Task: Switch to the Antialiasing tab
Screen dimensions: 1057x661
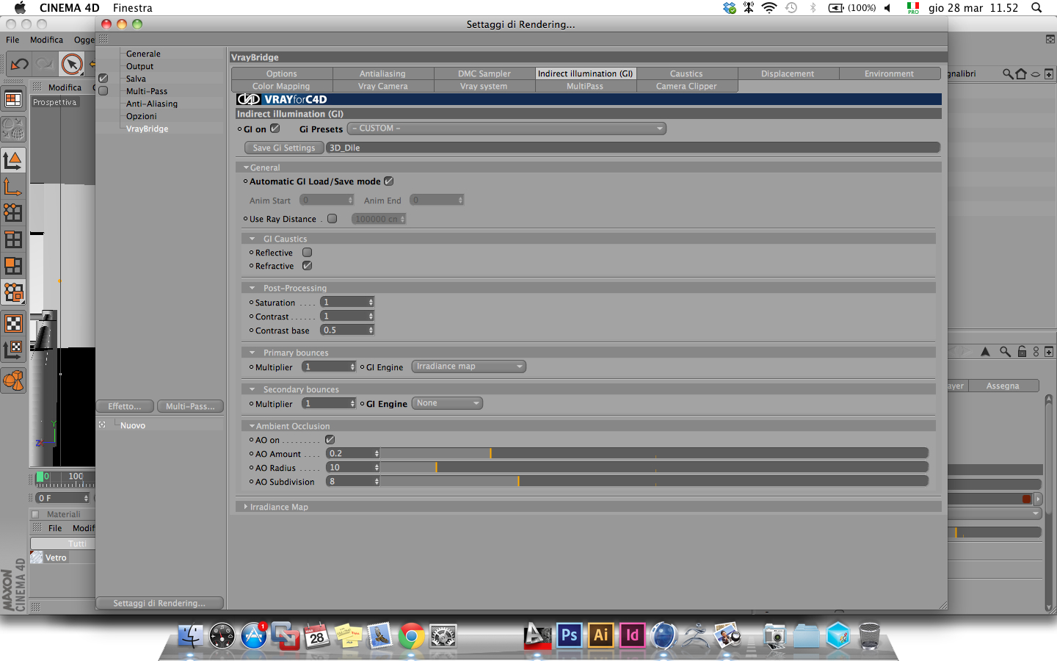Action: 382,73
